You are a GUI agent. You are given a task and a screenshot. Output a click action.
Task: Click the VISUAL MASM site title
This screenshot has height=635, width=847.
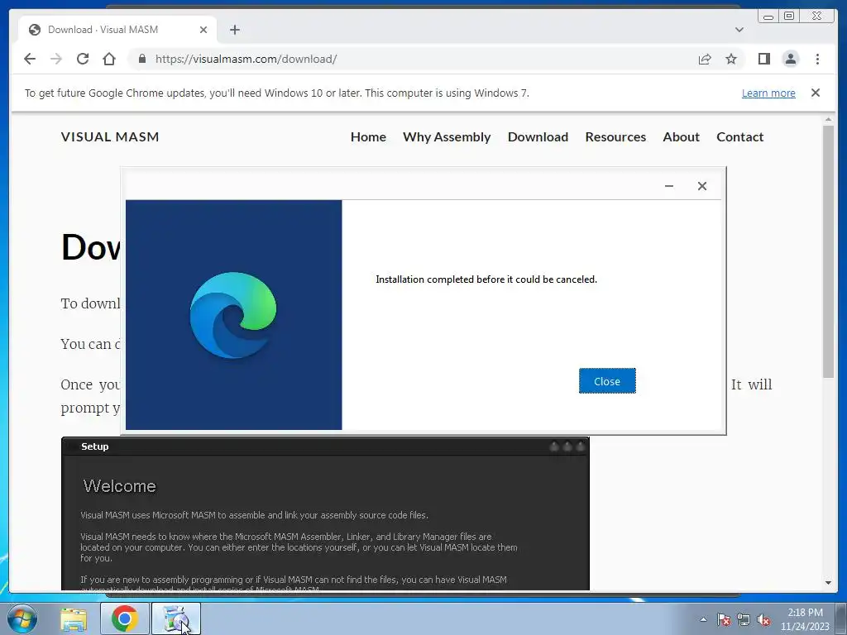[110, 136]
